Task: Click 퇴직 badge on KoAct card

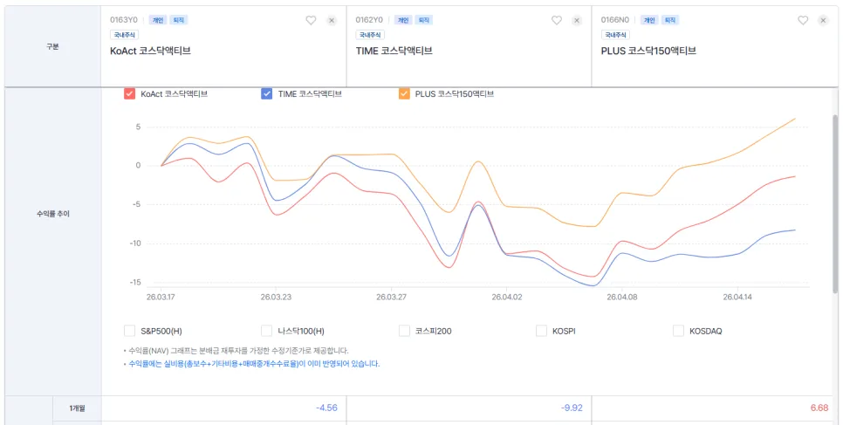Action: [x=179, y=20]
